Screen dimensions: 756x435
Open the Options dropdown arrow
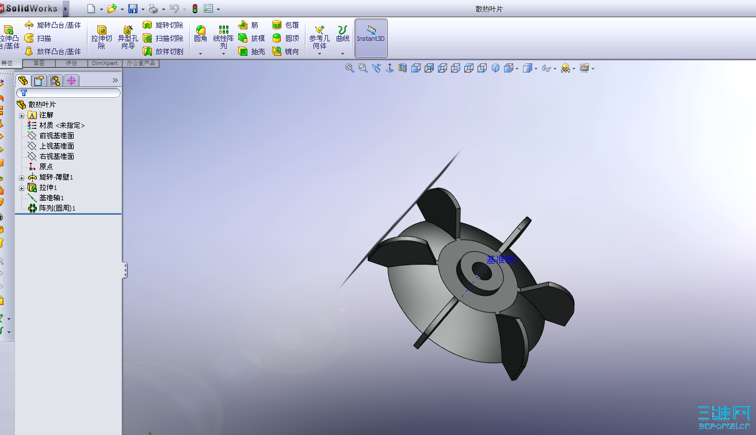(x=218, y=9)
